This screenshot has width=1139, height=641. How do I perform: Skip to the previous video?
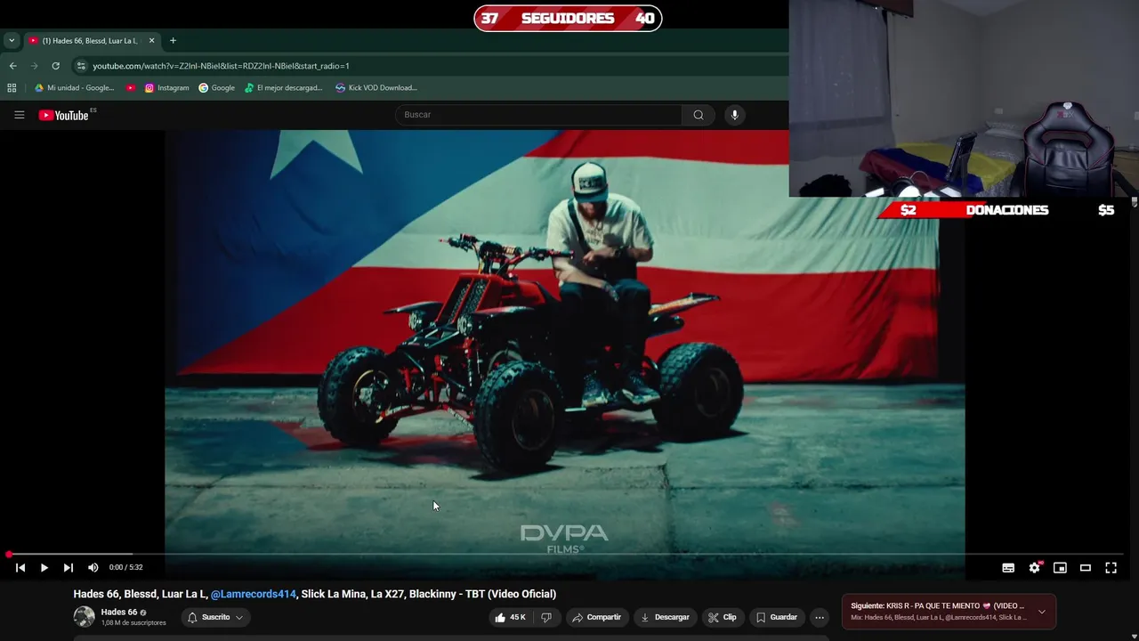pyautogui.click(x=20, y=567)
